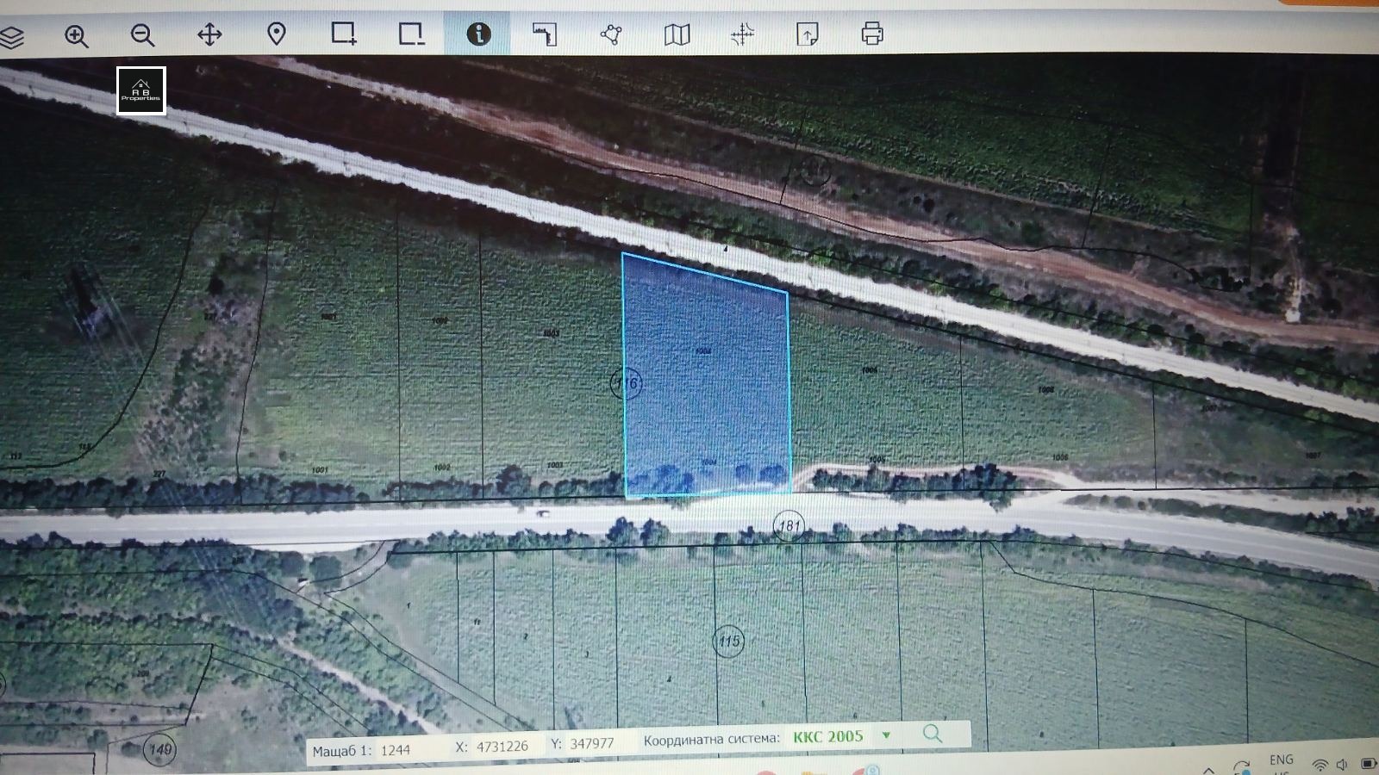Select the measure distance ruler tool
This screenshot has width=1379, height=775.
[x=545, y=34]
